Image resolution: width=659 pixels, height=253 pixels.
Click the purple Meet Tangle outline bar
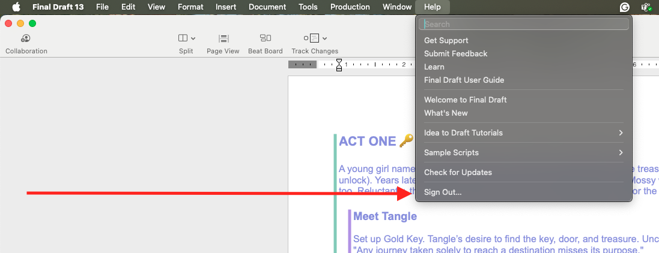coord(349,231)
